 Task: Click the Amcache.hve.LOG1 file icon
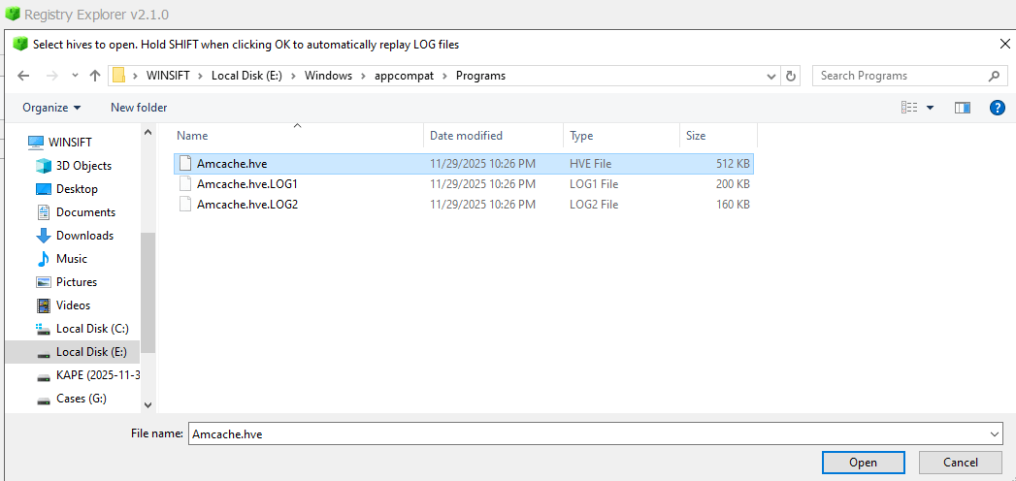coord(185,184)
